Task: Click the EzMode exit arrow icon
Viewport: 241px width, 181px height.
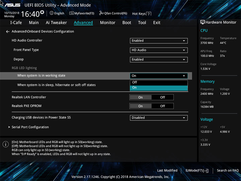Action: tap(206, 171)
